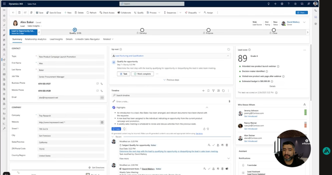This screenshot has width=332, height=175.
Task: Click the Delete trash icon in toolbar
Action: (x=76, y=13)
